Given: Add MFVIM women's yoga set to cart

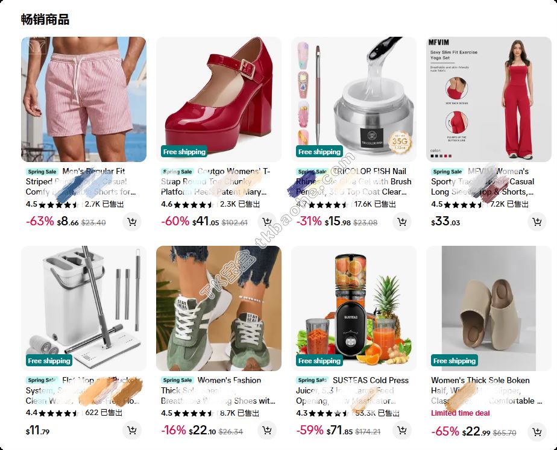Looking at the screenshot, I should (x=537, y=222).
